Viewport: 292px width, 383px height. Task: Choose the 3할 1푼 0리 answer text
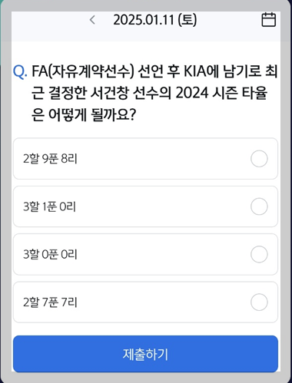[x=49, y=206]
